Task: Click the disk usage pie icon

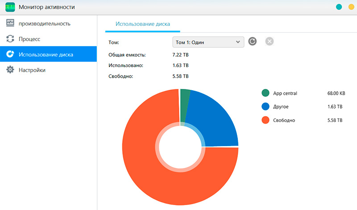Action: pyautogui.click(x=10, y=55)
